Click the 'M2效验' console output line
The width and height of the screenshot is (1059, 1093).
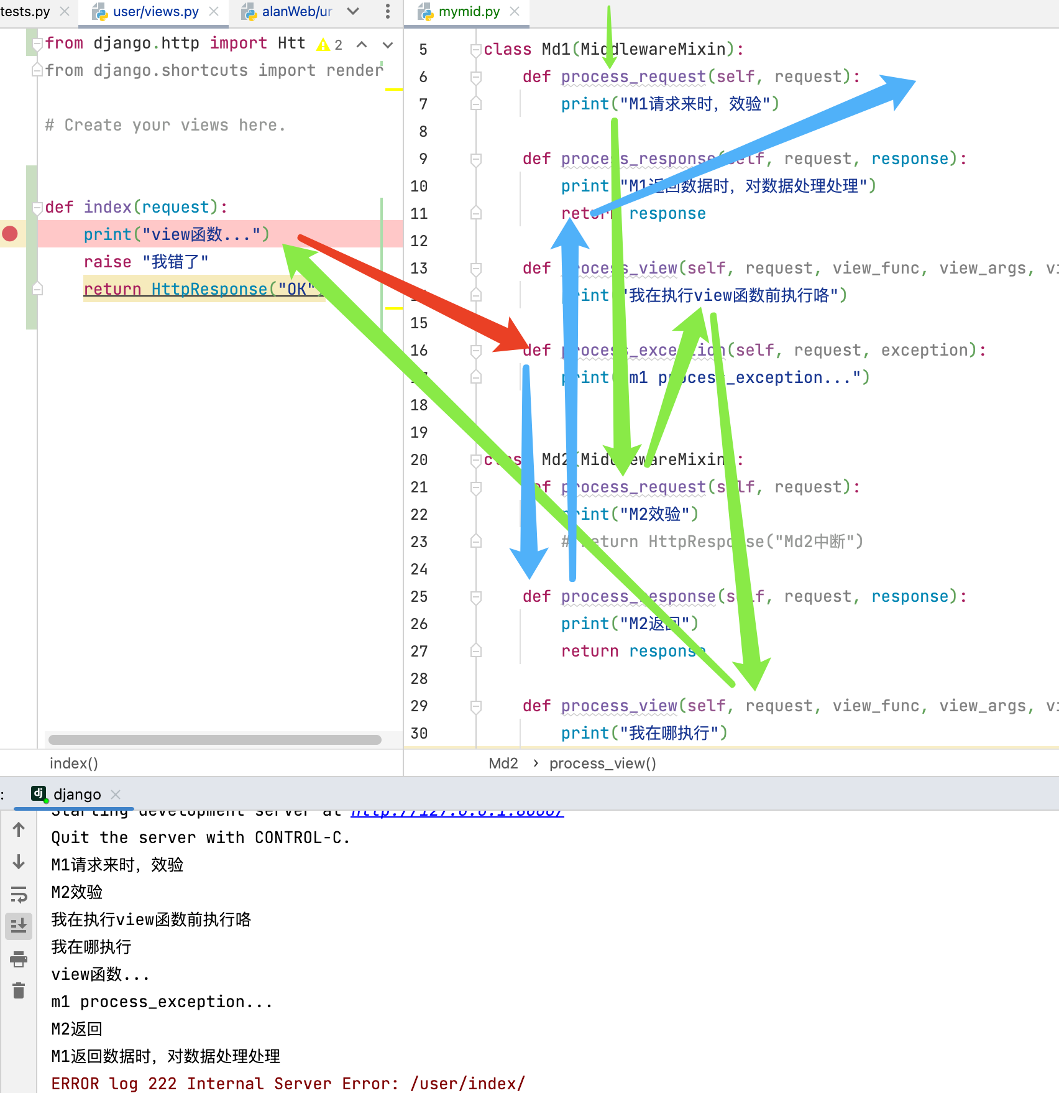[x=77, y=892]
